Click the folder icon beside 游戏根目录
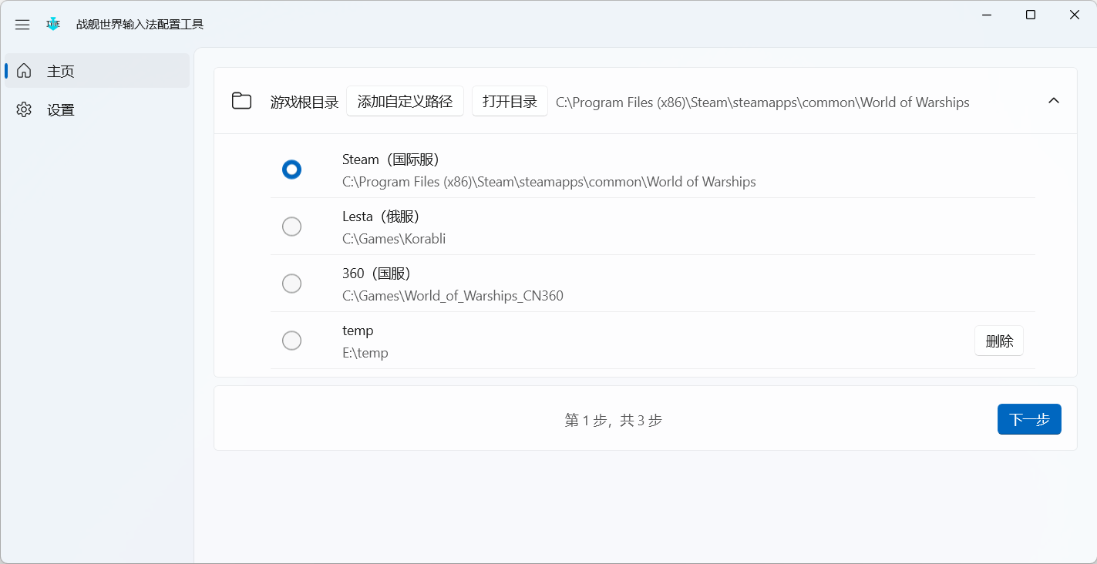Viewport: 1097px width, 564px height. [242, 101]
